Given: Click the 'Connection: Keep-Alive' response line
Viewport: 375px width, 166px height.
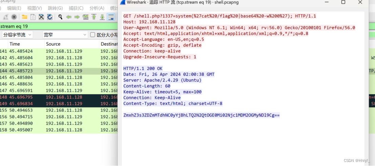Looking at the screenshot, I should (152, 98).
